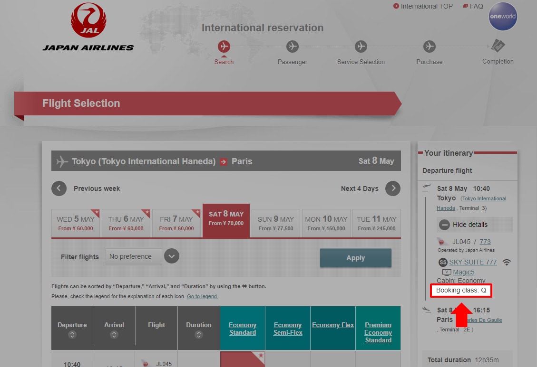Select the SUN 9 MAY date tab

[276, 223]
